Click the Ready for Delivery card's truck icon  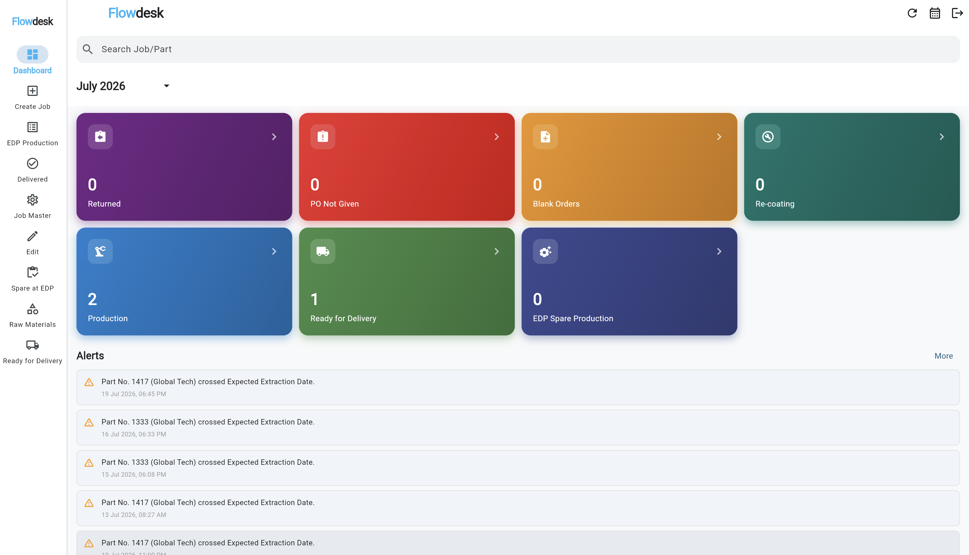[323, 251]
